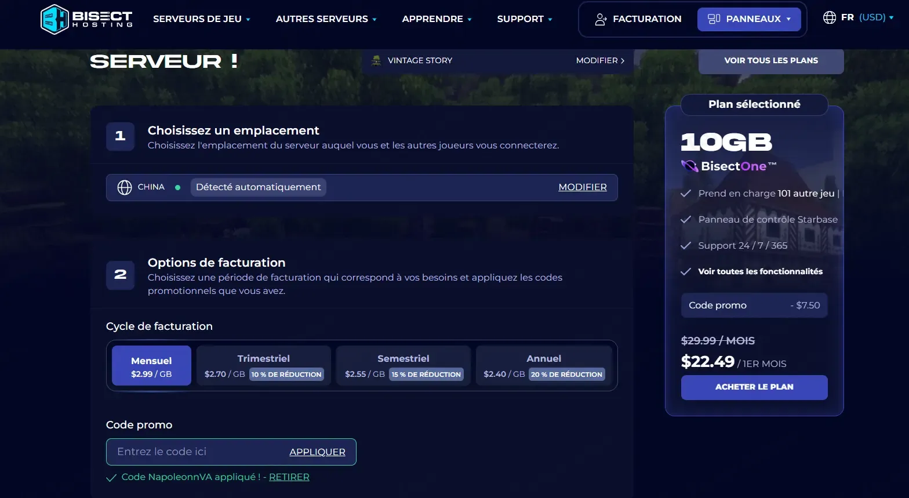Click Modifier link for server location

[x=583, y=187]
